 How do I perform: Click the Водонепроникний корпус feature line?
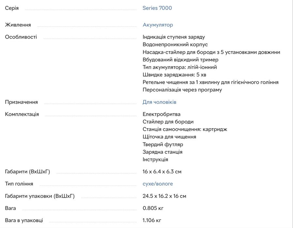click(x=175, y=44)
